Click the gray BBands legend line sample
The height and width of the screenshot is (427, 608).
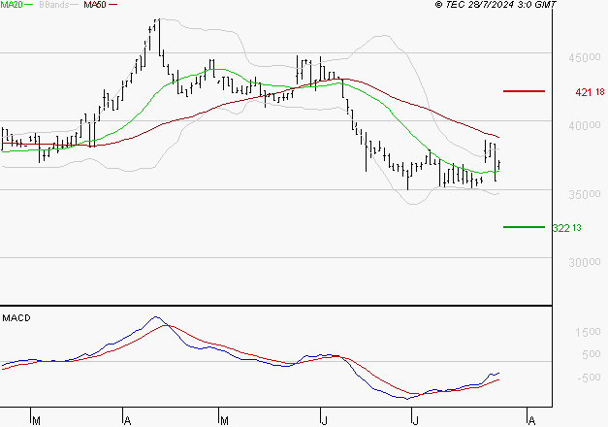point(75,5)
